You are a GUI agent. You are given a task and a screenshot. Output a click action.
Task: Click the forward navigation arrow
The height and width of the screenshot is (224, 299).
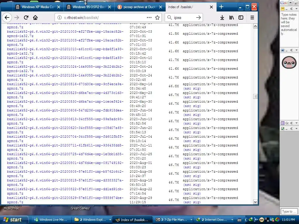point(17,17)
